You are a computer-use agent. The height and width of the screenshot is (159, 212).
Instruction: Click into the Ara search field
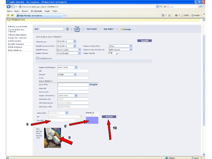pos(52,29)
